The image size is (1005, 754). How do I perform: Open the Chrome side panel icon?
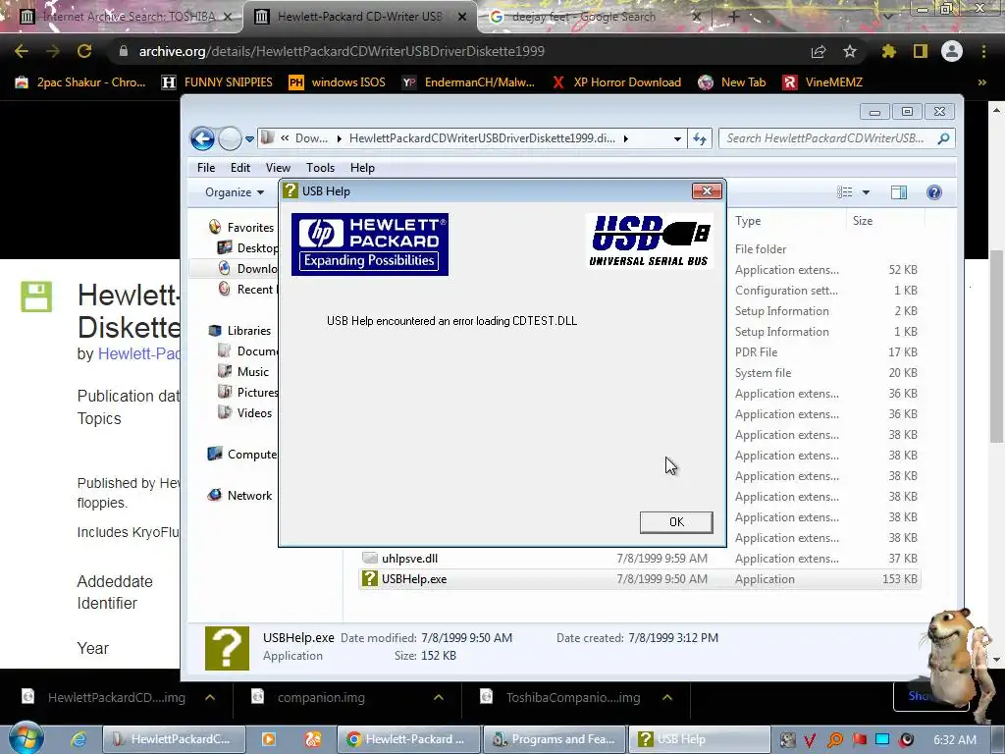click(x=921, y=51)
